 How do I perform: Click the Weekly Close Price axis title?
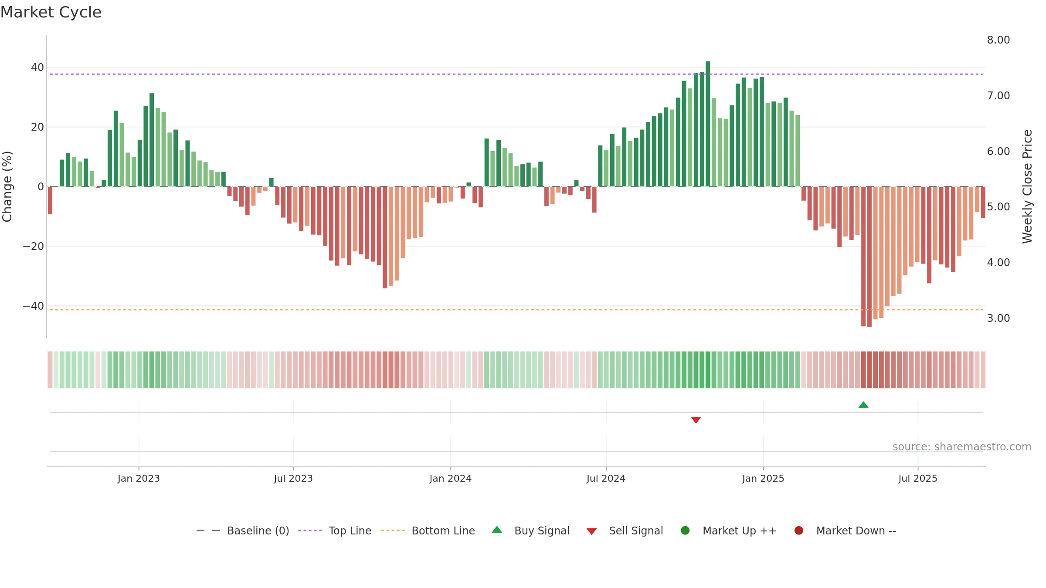[1027, 186]
